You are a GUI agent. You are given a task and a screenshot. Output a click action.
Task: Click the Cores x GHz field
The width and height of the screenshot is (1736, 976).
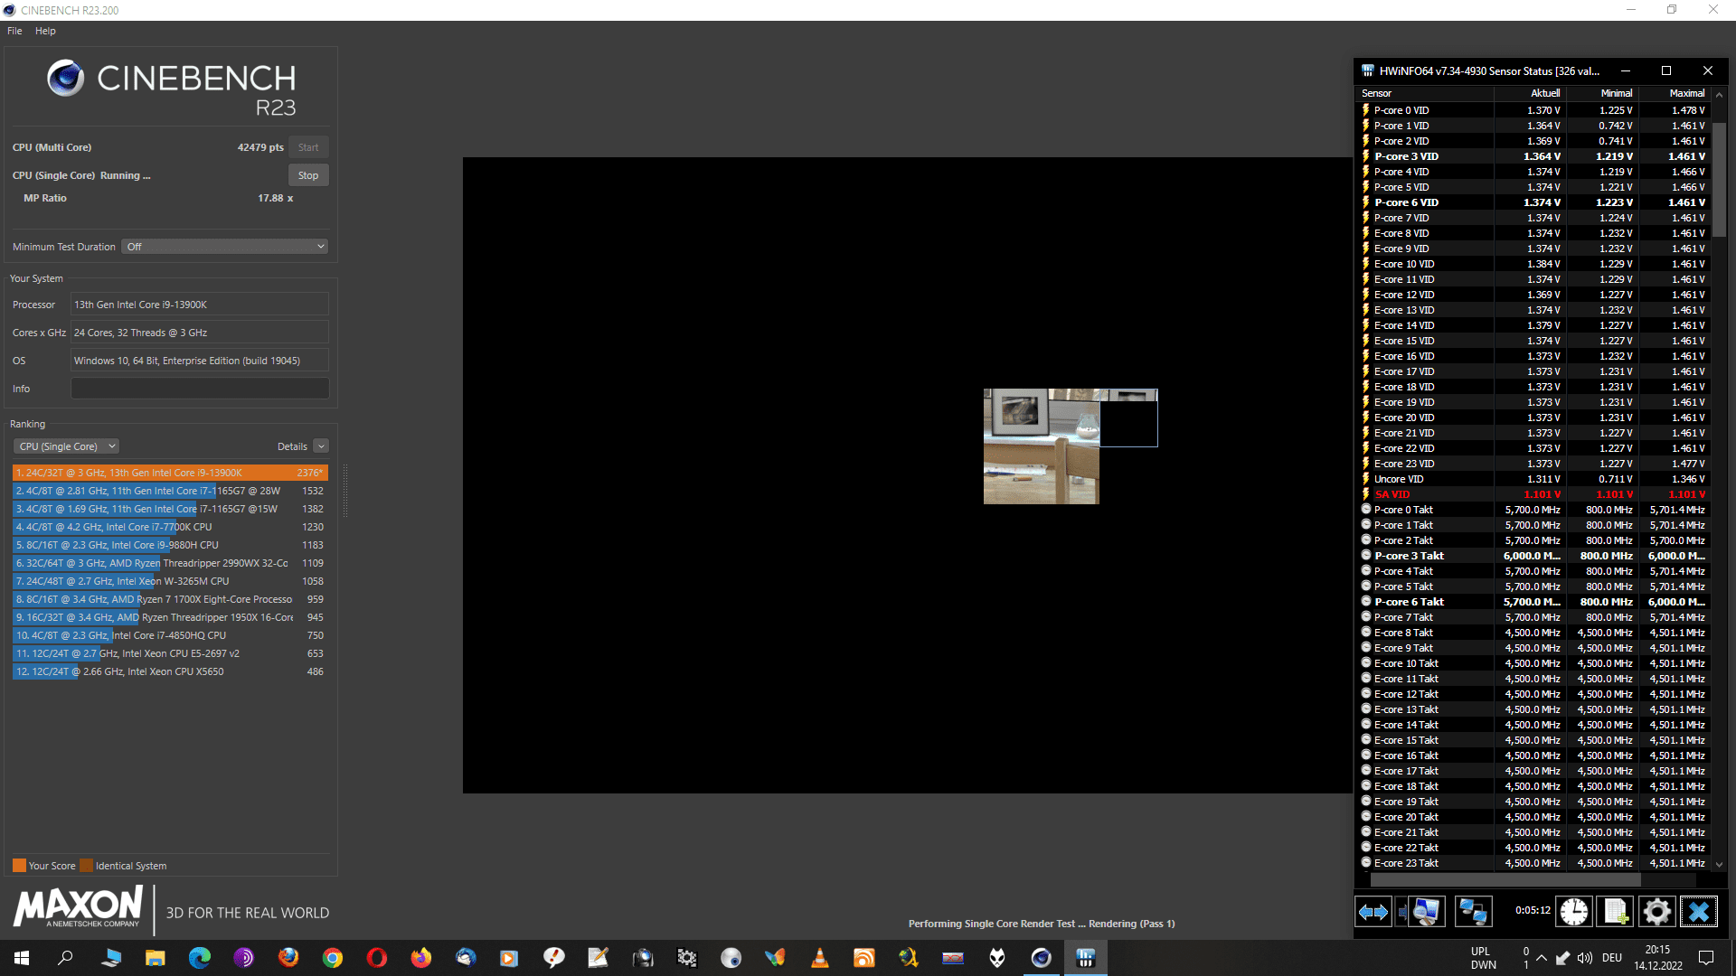point(200,333)
